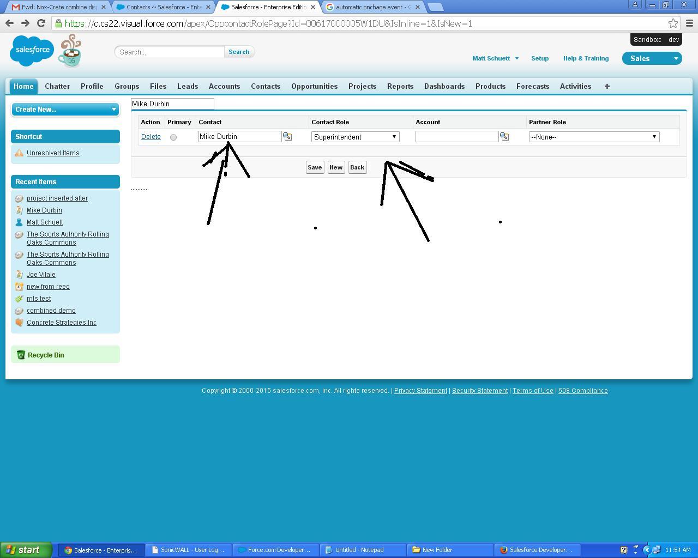Screen dimensions: 698x558
Task: Click the Matt Schuett user icon in Recent Items
Action: point(19,222)
